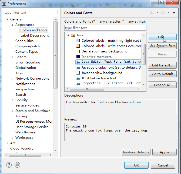Click the Java folder category icon
This screenshot has height=174, width=181.
coord(73,35)
